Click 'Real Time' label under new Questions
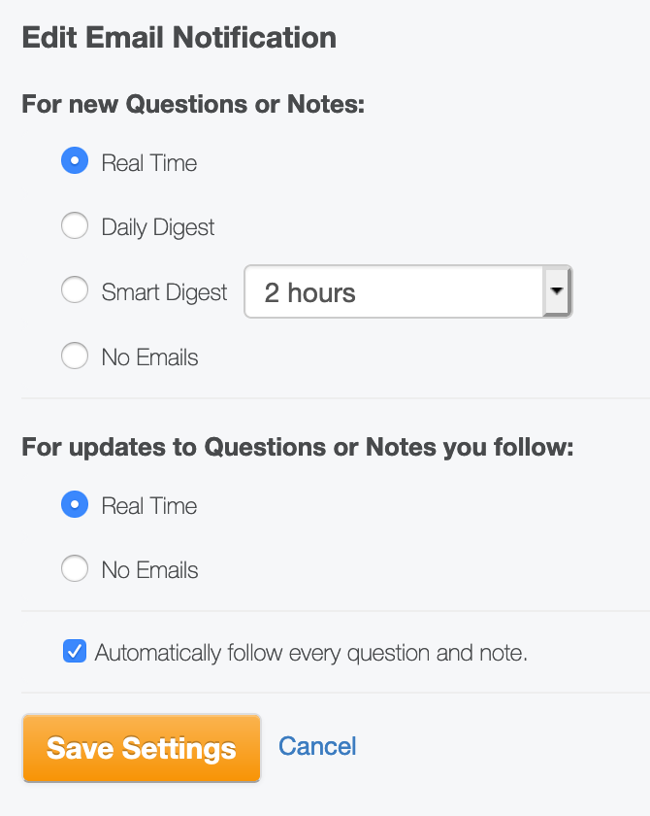This screenshot has height=816, width=650. pyautogui.click(x=149, y=163)
